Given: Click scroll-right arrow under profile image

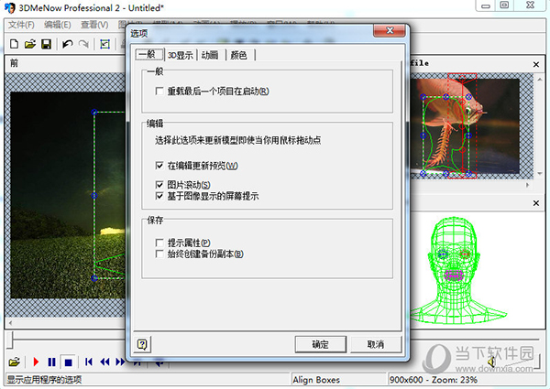Looking at the screenshot, I should (528, 185).
